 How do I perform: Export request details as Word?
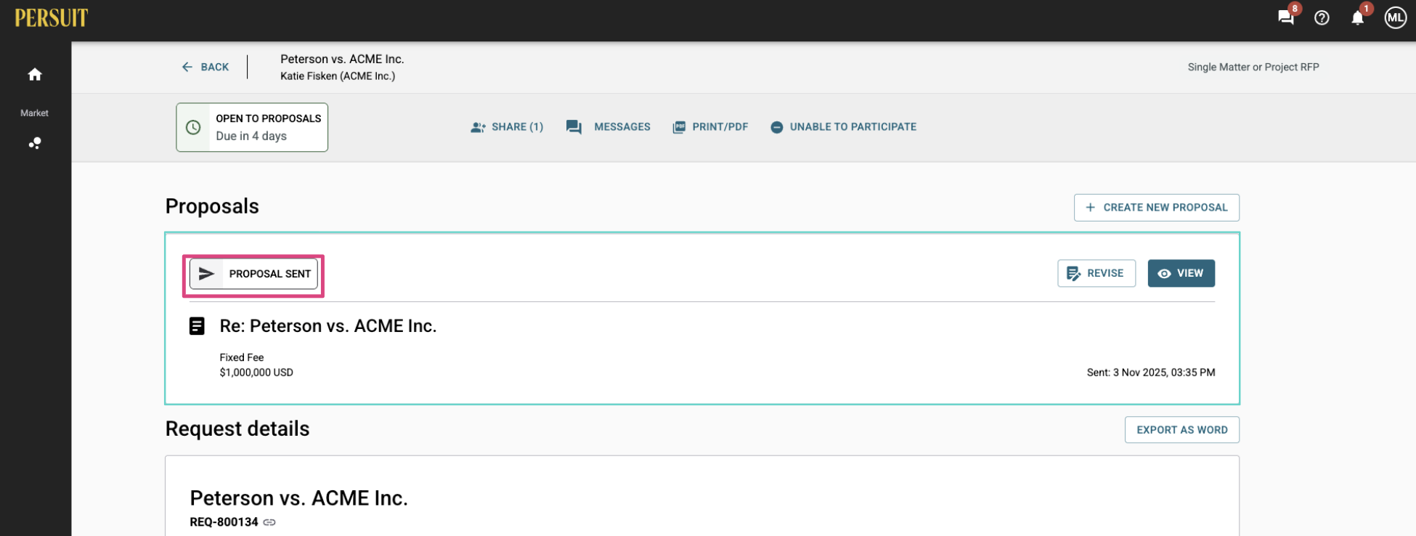[1181, 430]
